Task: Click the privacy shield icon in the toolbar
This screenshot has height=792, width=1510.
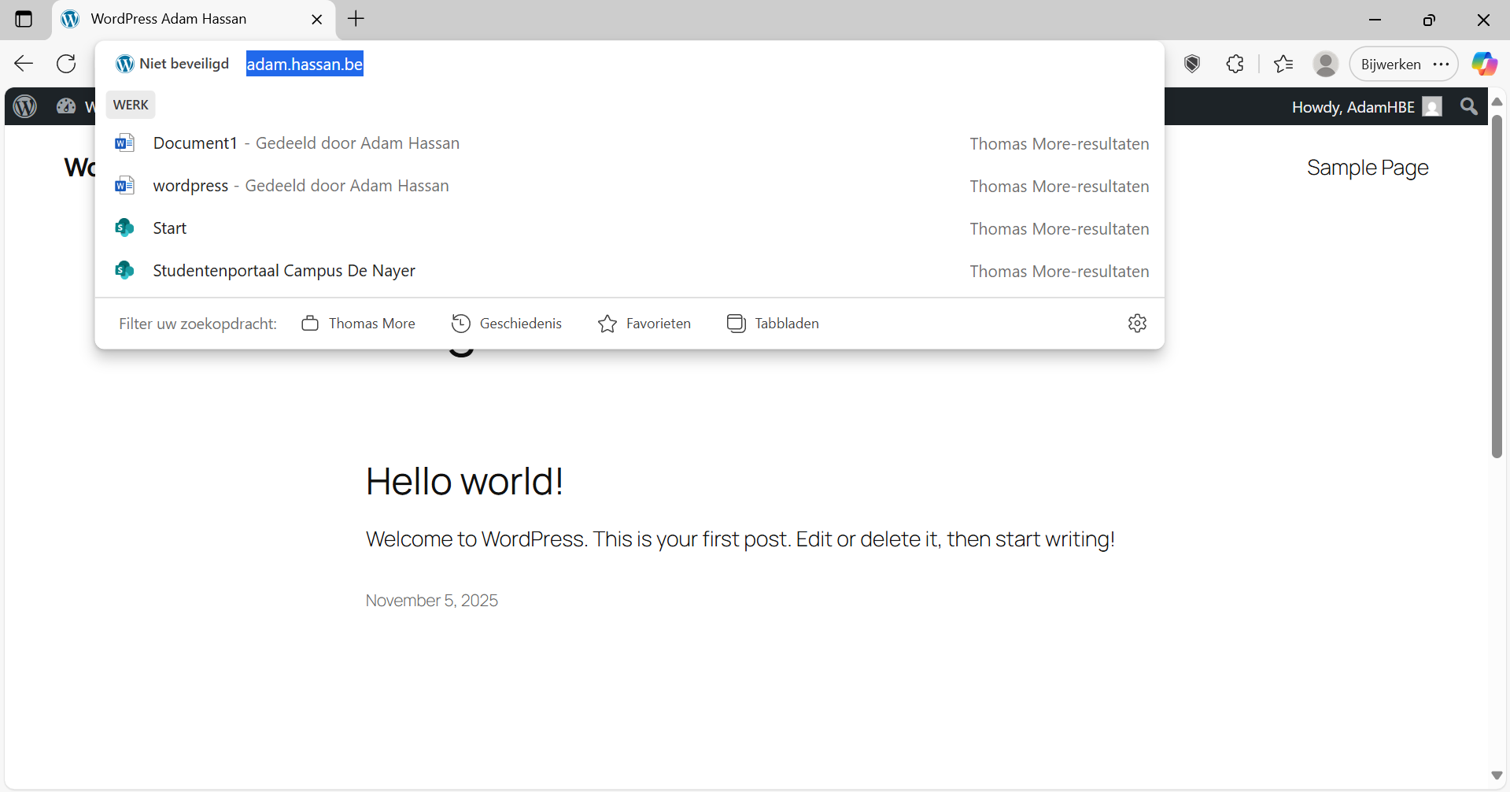Action: (1191, 64)
